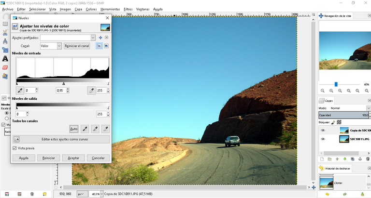Screen dimensions: 371x198
Task: Click Aceptar to apply levels
Action: point(73,158)
